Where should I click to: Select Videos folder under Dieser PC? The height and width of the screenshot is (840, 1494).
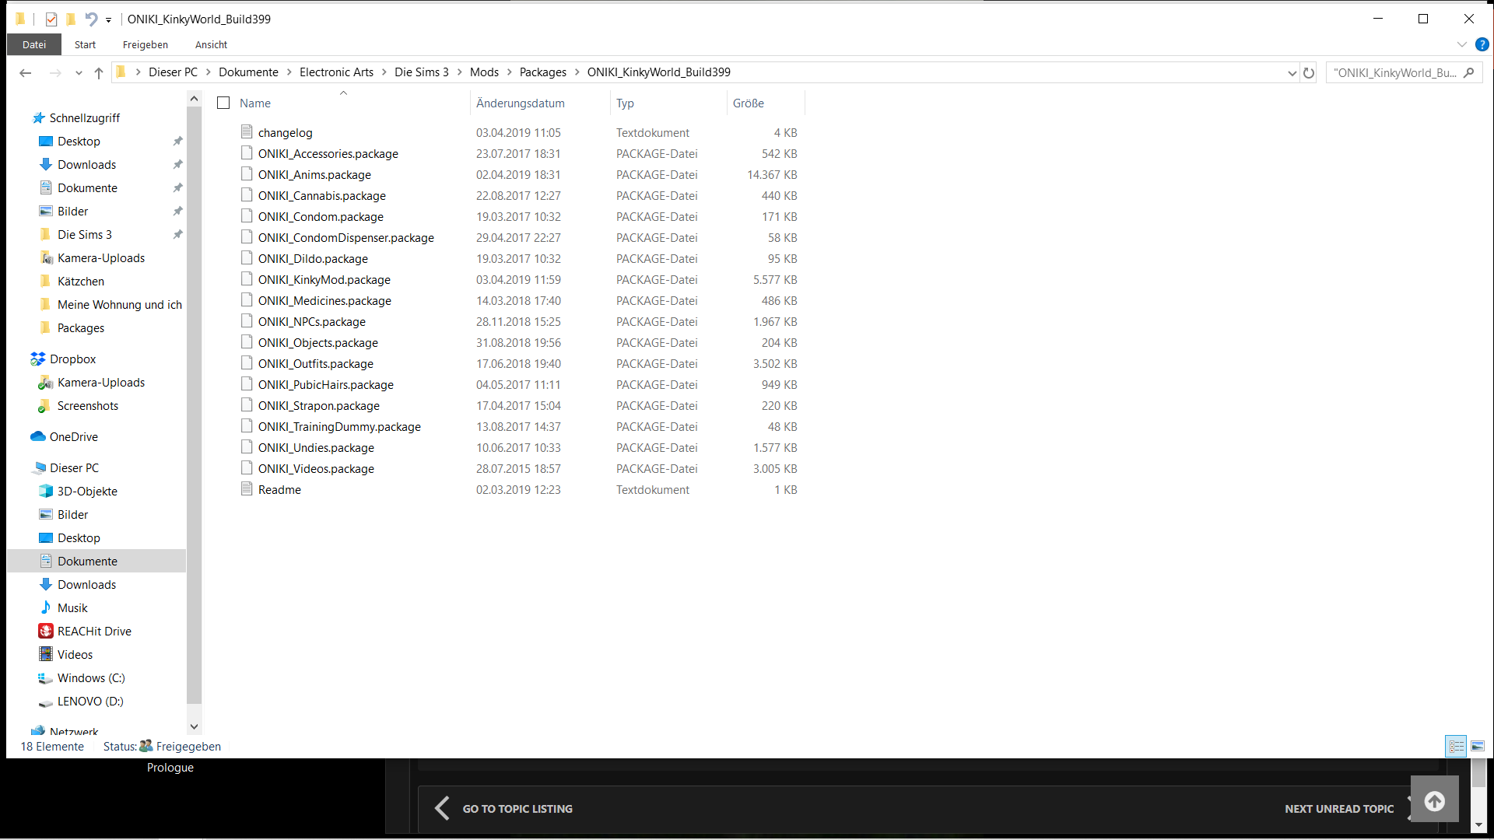[75, 654]
